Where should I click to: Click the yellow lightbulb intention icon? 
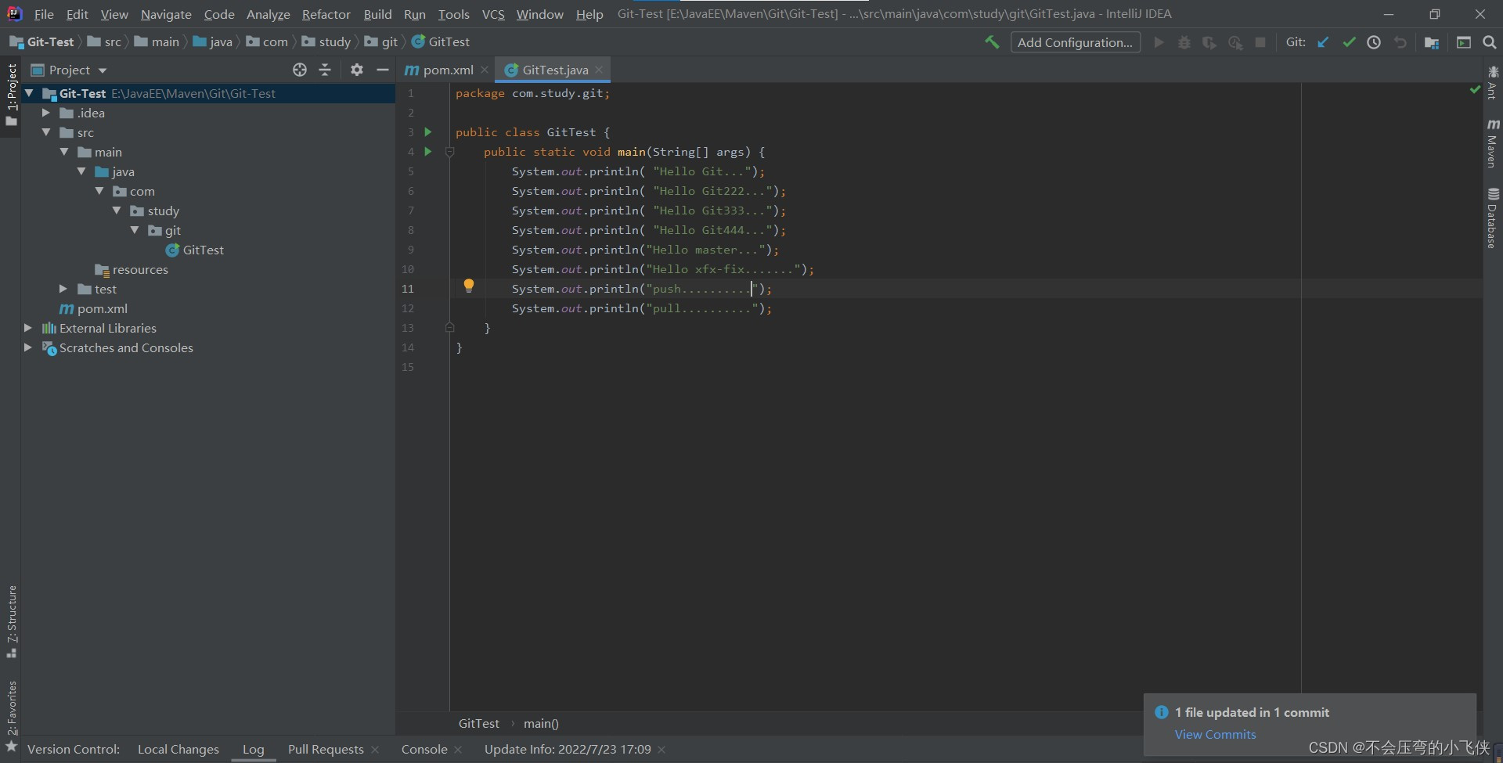pyautogui.click(x=469, y=286)
